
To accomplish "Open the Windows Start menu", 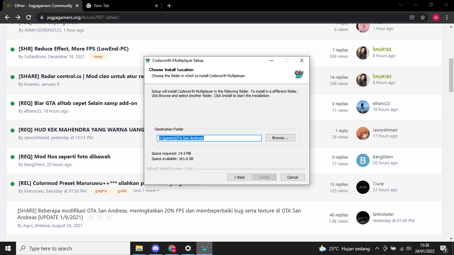I will pyautogui.click(x=8, y=248).
